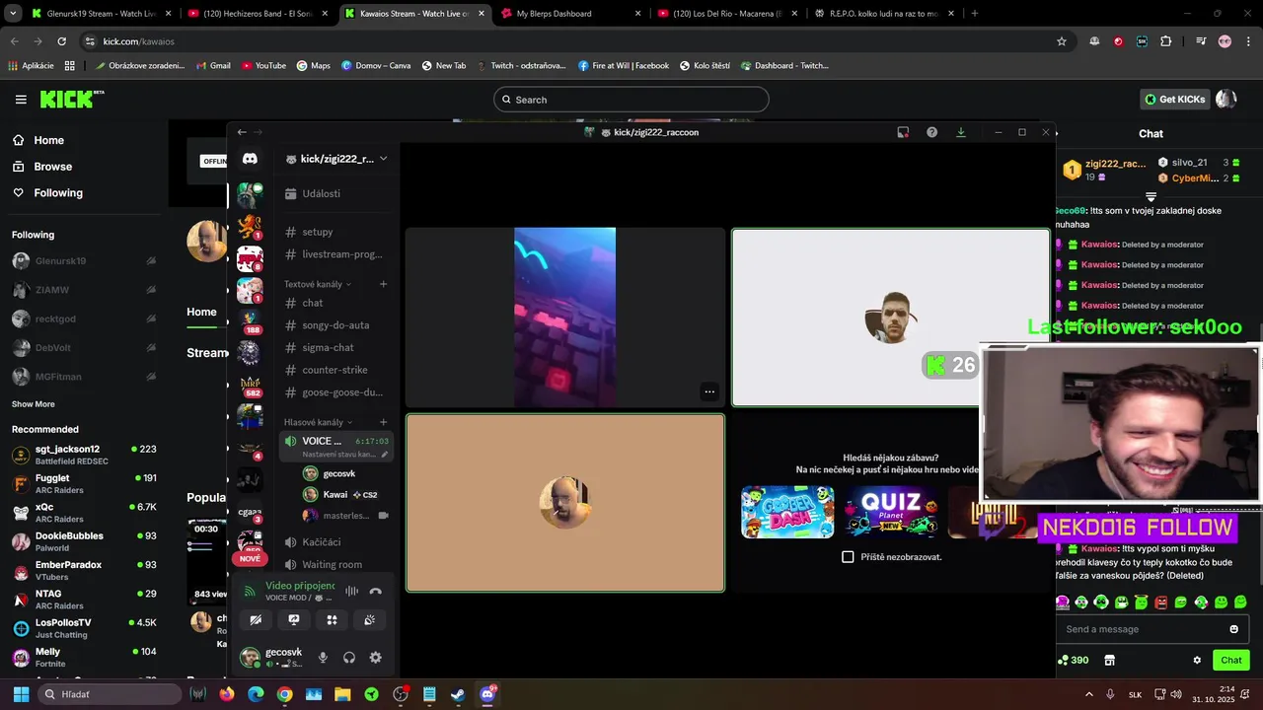Click Show More under Following
Screen dimensions: 1263x710
tap(34, 404)
